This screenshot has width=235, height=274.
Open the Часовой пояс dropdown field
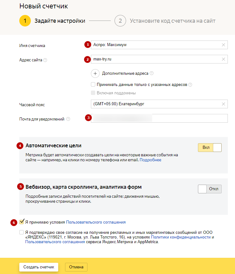(x=159, y=104)
